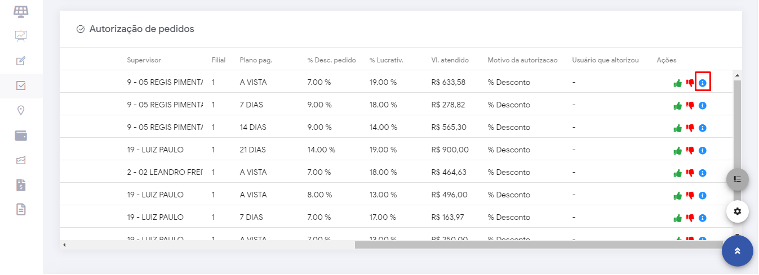Open the document file sidebar menu item
Image resolution: width=759 pixels, height=275 pixels.
coord(21,210)
